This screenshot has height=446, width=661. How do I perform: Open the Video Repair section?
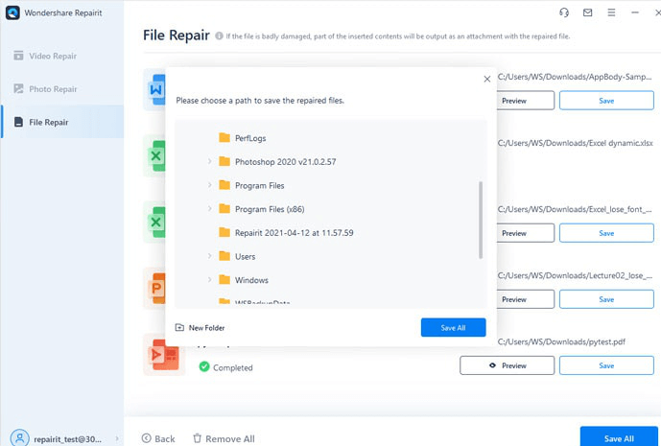(62, 56)
